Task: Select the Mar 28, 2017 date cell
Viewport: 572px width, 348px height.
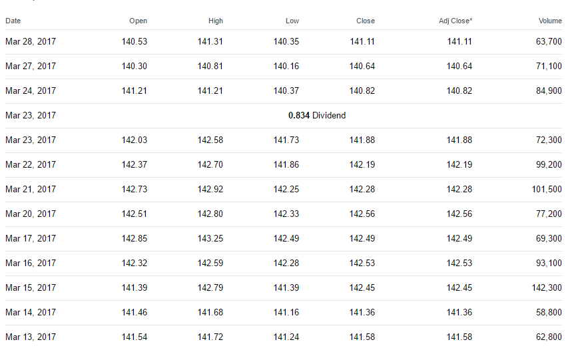Action: (x=31, y=41)
